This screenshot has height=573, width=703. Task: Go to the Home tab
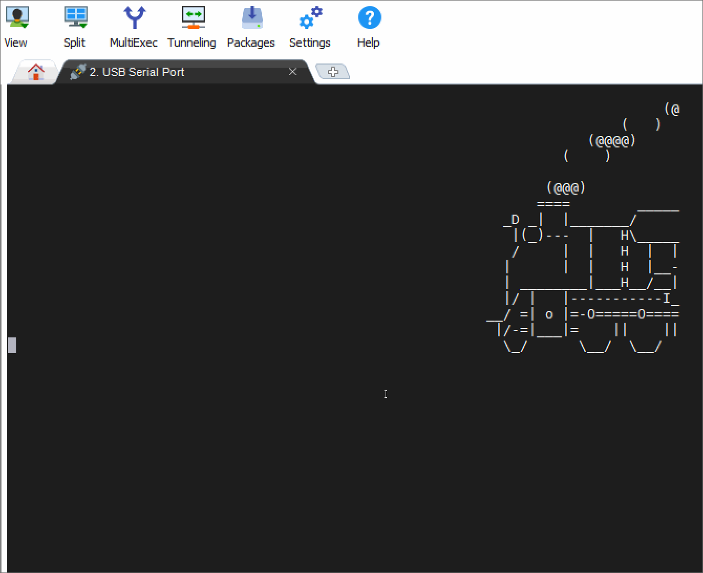[x=36, y=72]
